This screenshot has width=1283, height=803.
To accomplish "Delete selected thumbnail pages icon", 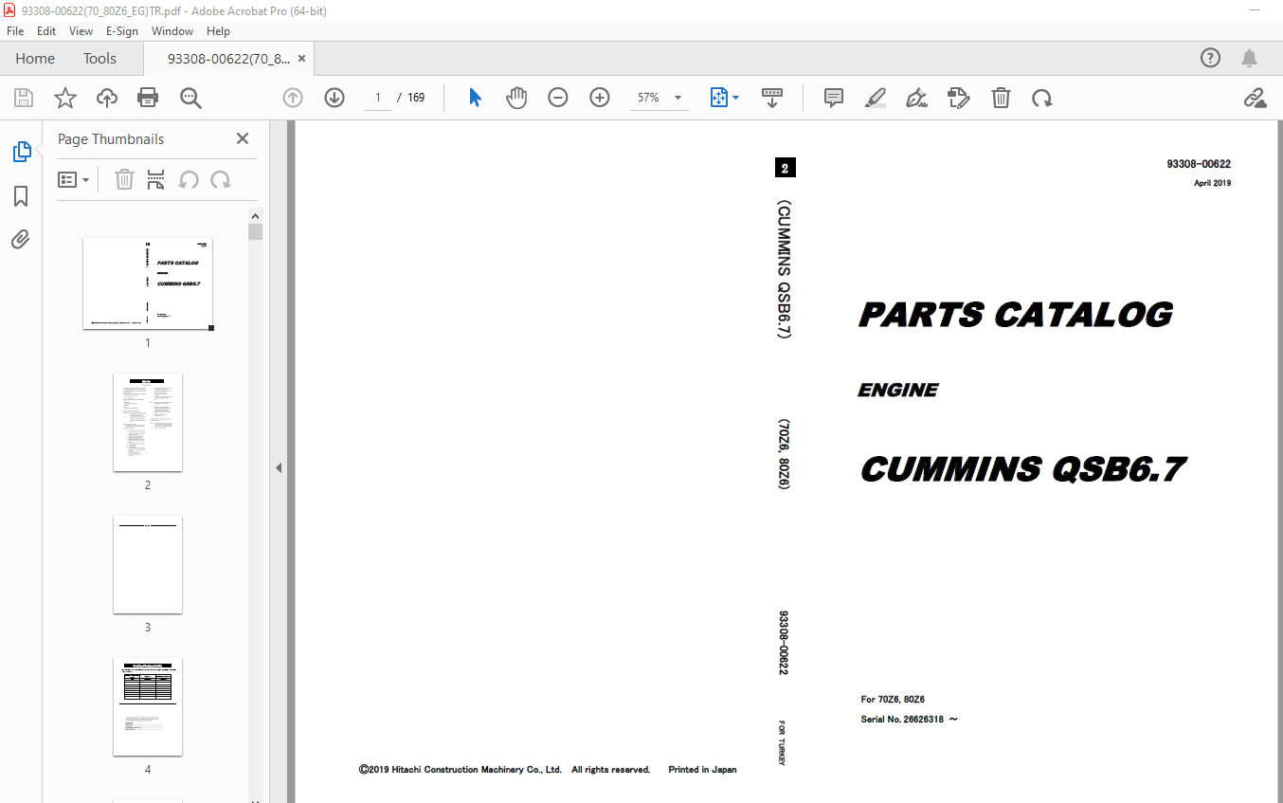I will click(x=124, y=179).
